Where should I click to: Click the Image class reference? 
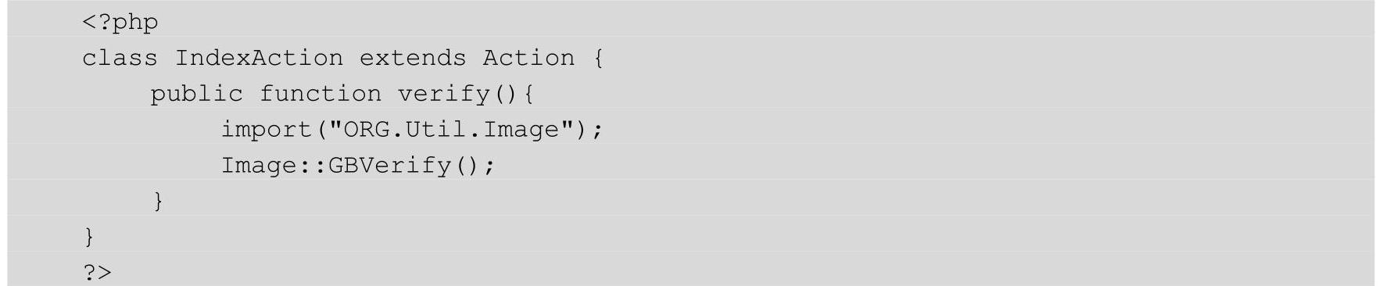260,165
